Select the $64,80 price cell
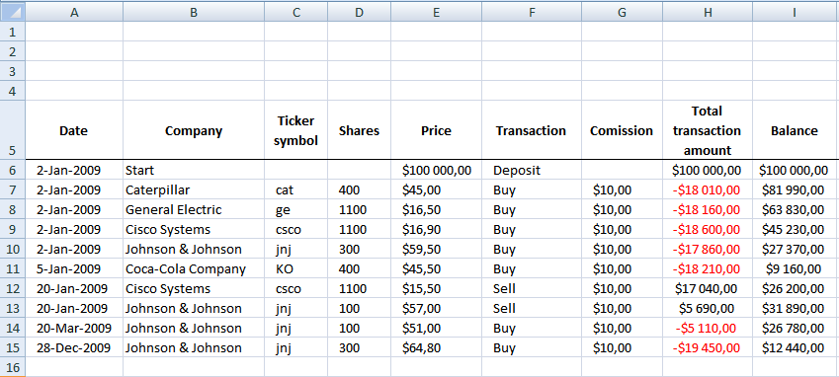The width and height of the screenshot is (839, 377). tap(436, 348)
